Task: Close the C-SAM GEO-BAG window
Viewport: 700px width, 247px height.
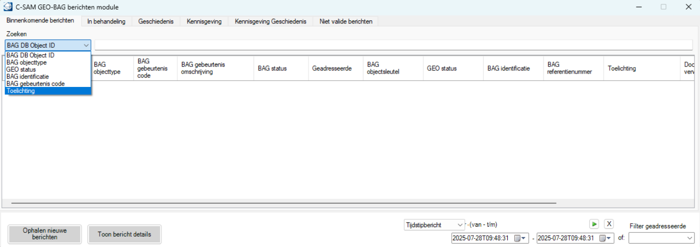Action: point(688,7)
